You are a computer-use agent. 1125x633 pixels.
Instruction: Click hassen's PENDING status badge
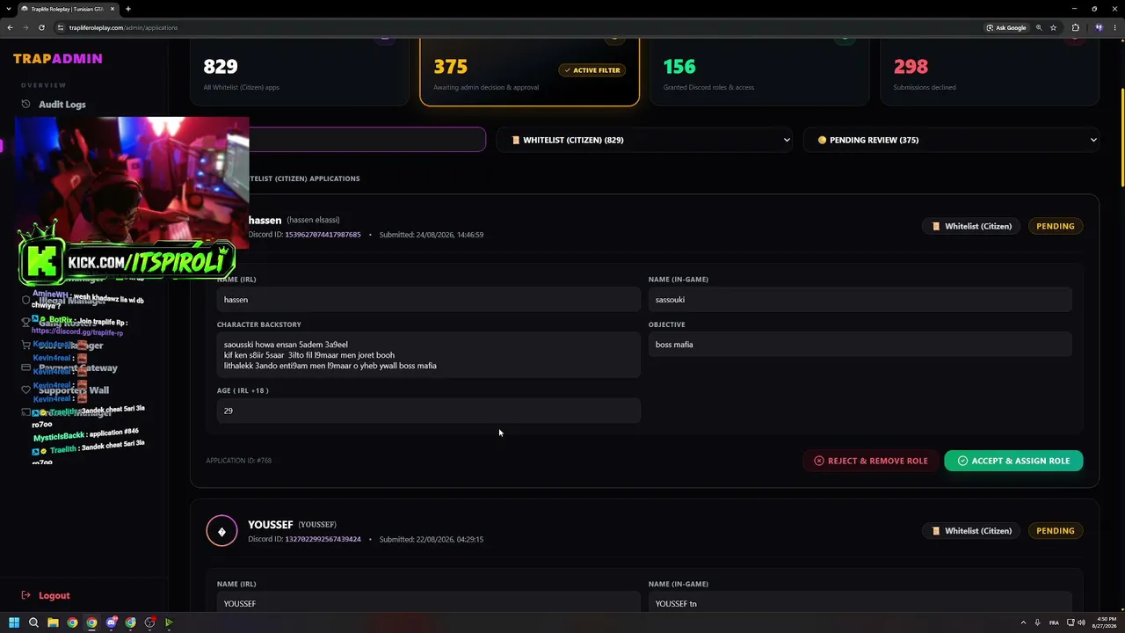(x=1055, y=226)
